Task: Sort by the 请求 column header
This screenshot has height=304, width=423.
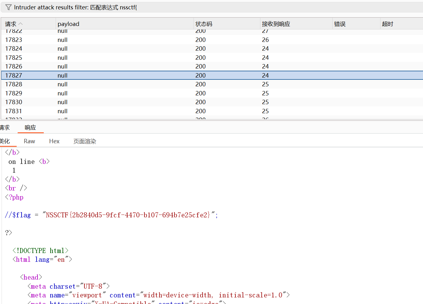Action: point(28,24)
